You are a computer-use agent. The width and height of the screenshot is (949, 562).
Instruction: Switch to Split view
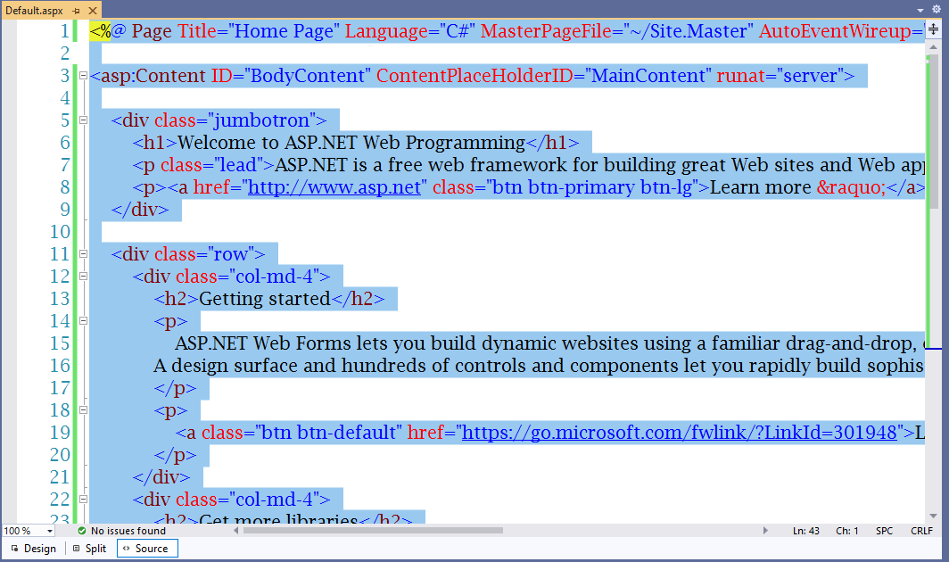[89, 548]
